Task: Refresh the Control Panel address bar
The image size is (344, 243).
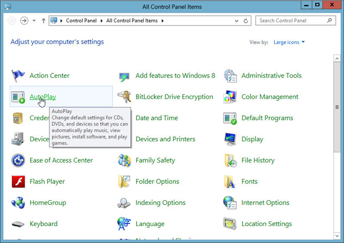Action: [246, 21]
